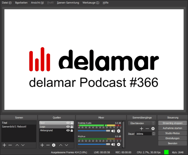Toggle lock on the Hintergrund source

(72, 130)
